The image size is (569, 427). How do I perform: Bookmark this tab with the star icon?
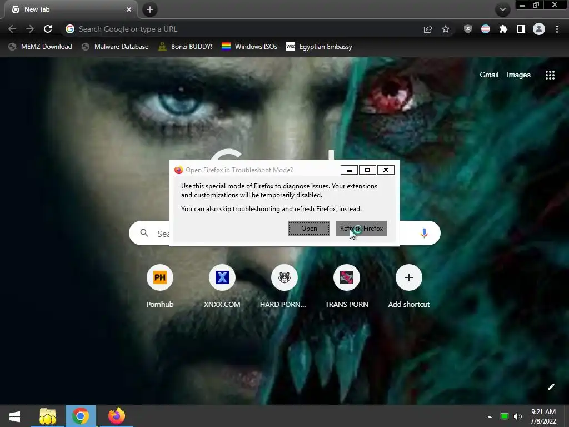tap(446, 29)
